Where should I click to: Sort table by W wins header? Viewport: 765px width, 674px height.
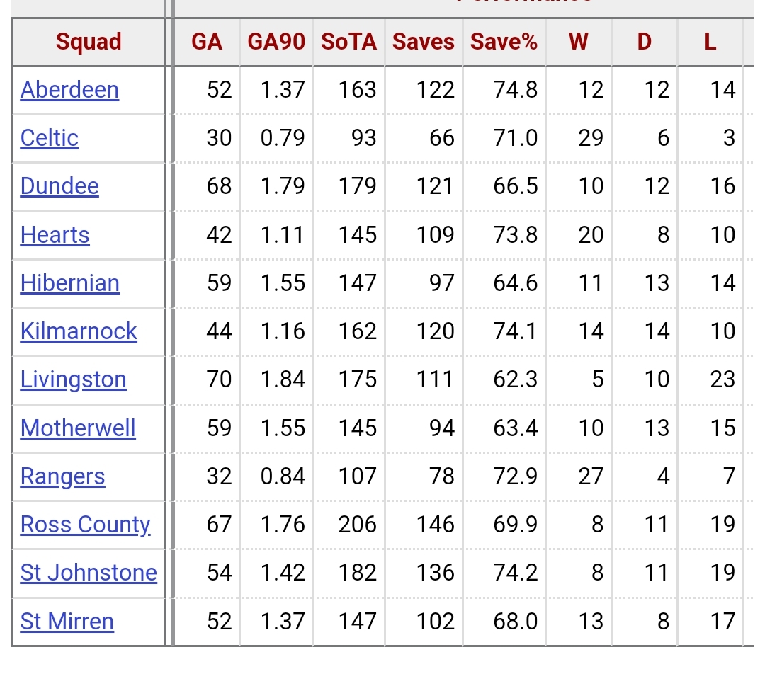click(x=579, y=42)
